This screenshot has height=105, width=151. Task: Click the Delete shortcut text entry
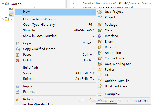point(87,60)
